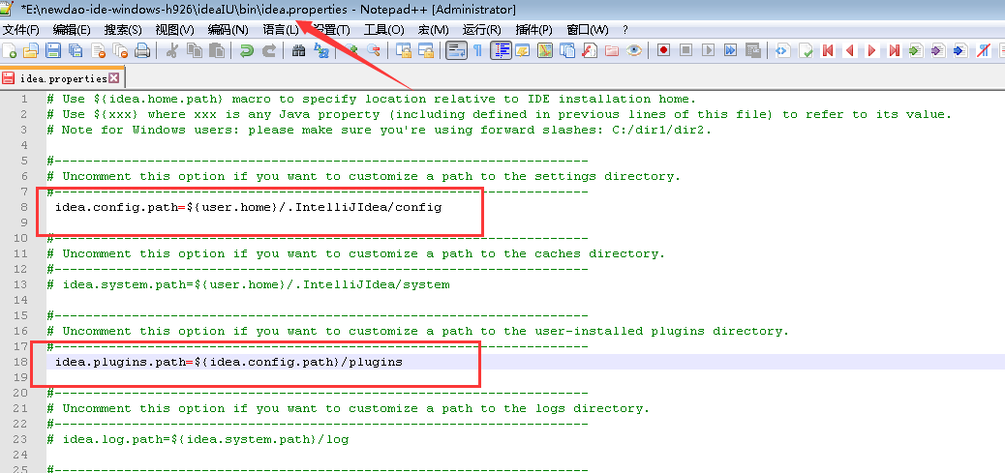Click the commented idea.log.path line
This screenshot has height=473, width=1005.
(198, 439)
